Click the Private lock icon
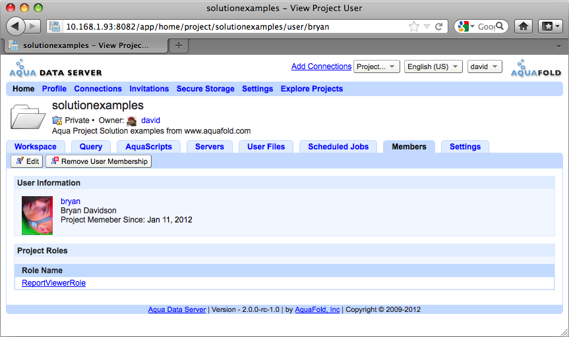 (57, 120)
